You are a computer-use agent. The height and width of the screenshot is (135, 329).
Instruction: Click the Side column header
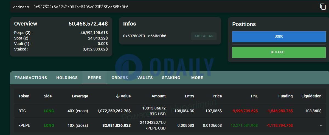coord(48,96)
